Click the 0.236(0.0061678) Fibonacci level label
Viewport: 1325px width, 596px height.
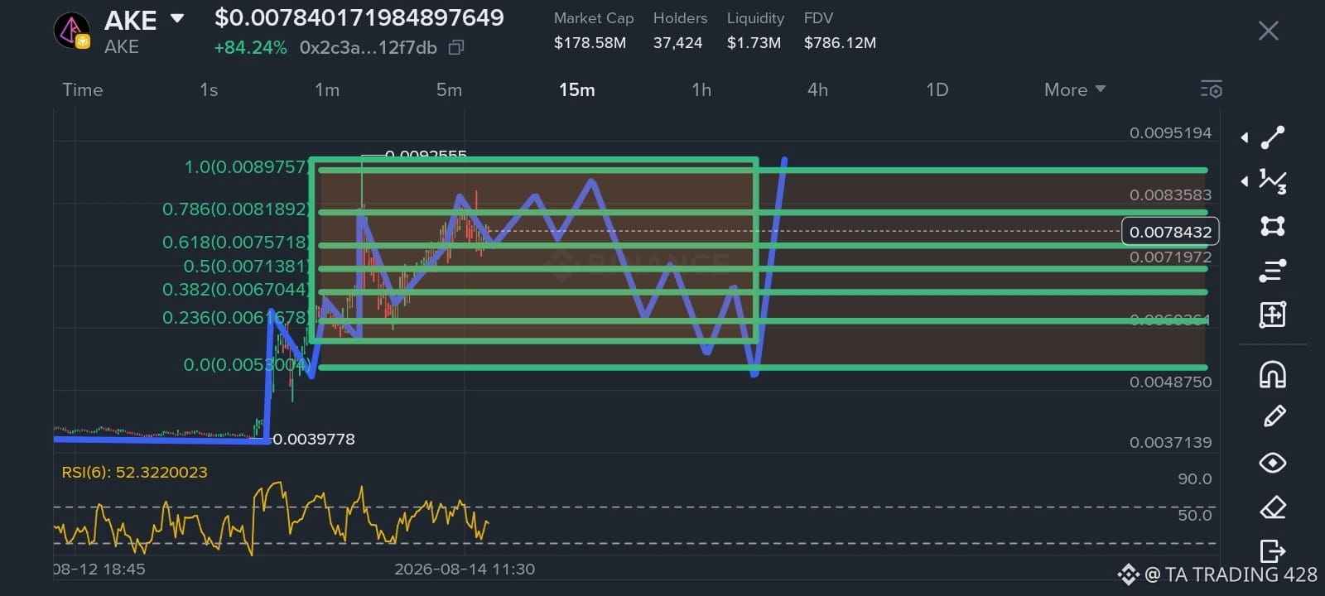235,318
